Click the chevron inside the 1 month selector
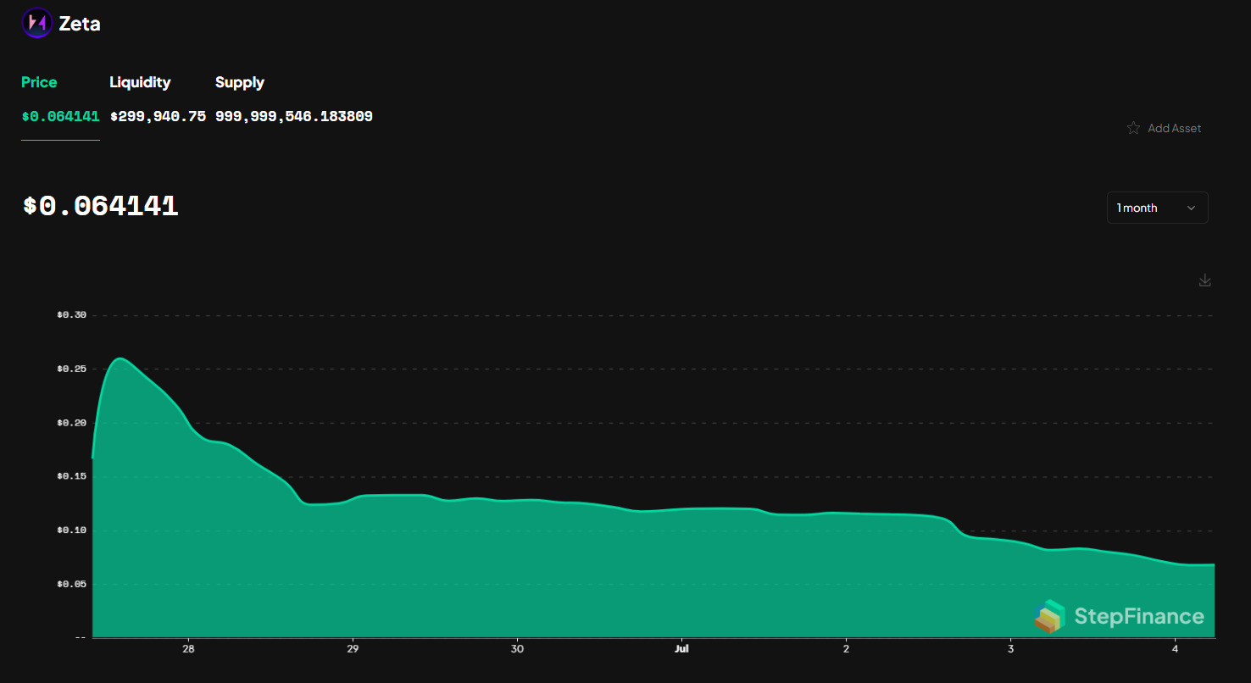 pos(1190,208)
